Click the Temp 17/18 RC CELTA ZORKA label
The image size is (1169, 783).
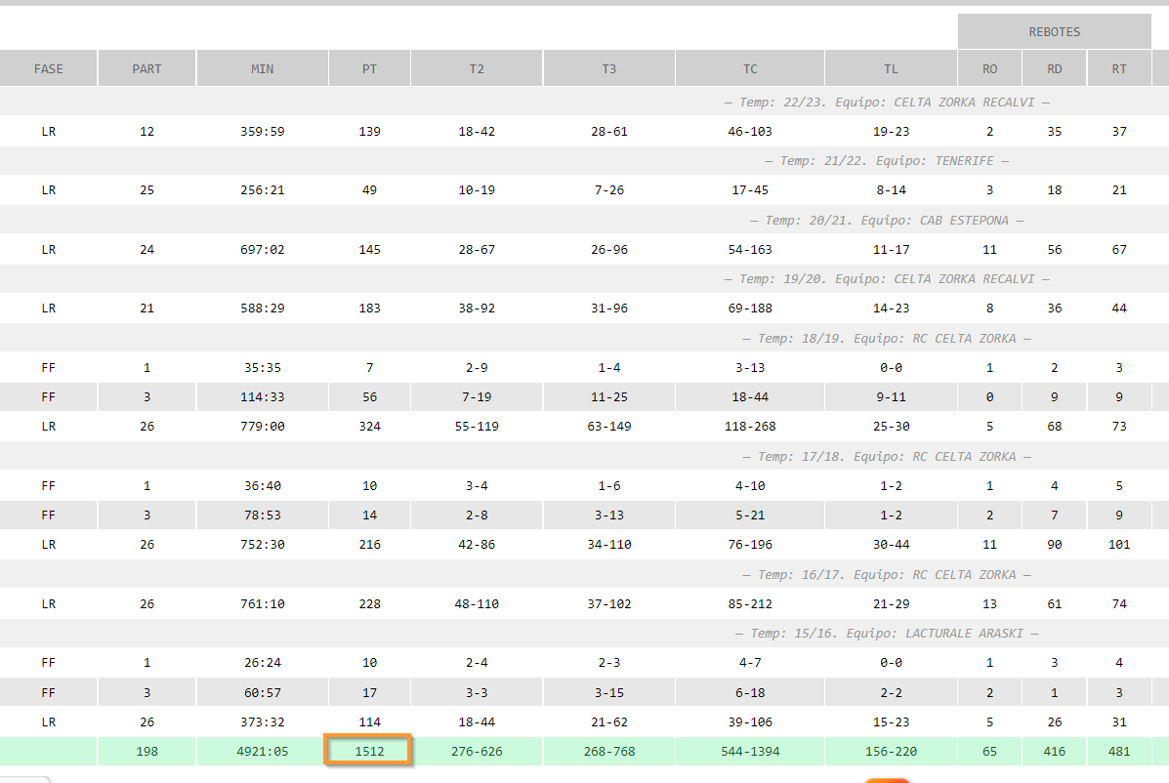pos(887,457)
